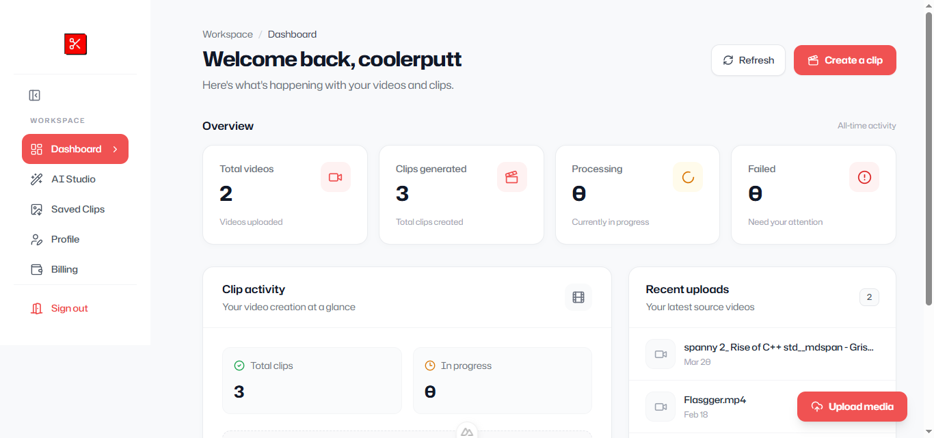Click the Dashboard breadcrumb
Viewport: 934px width, 438px height.
click(x=292, y=34)
